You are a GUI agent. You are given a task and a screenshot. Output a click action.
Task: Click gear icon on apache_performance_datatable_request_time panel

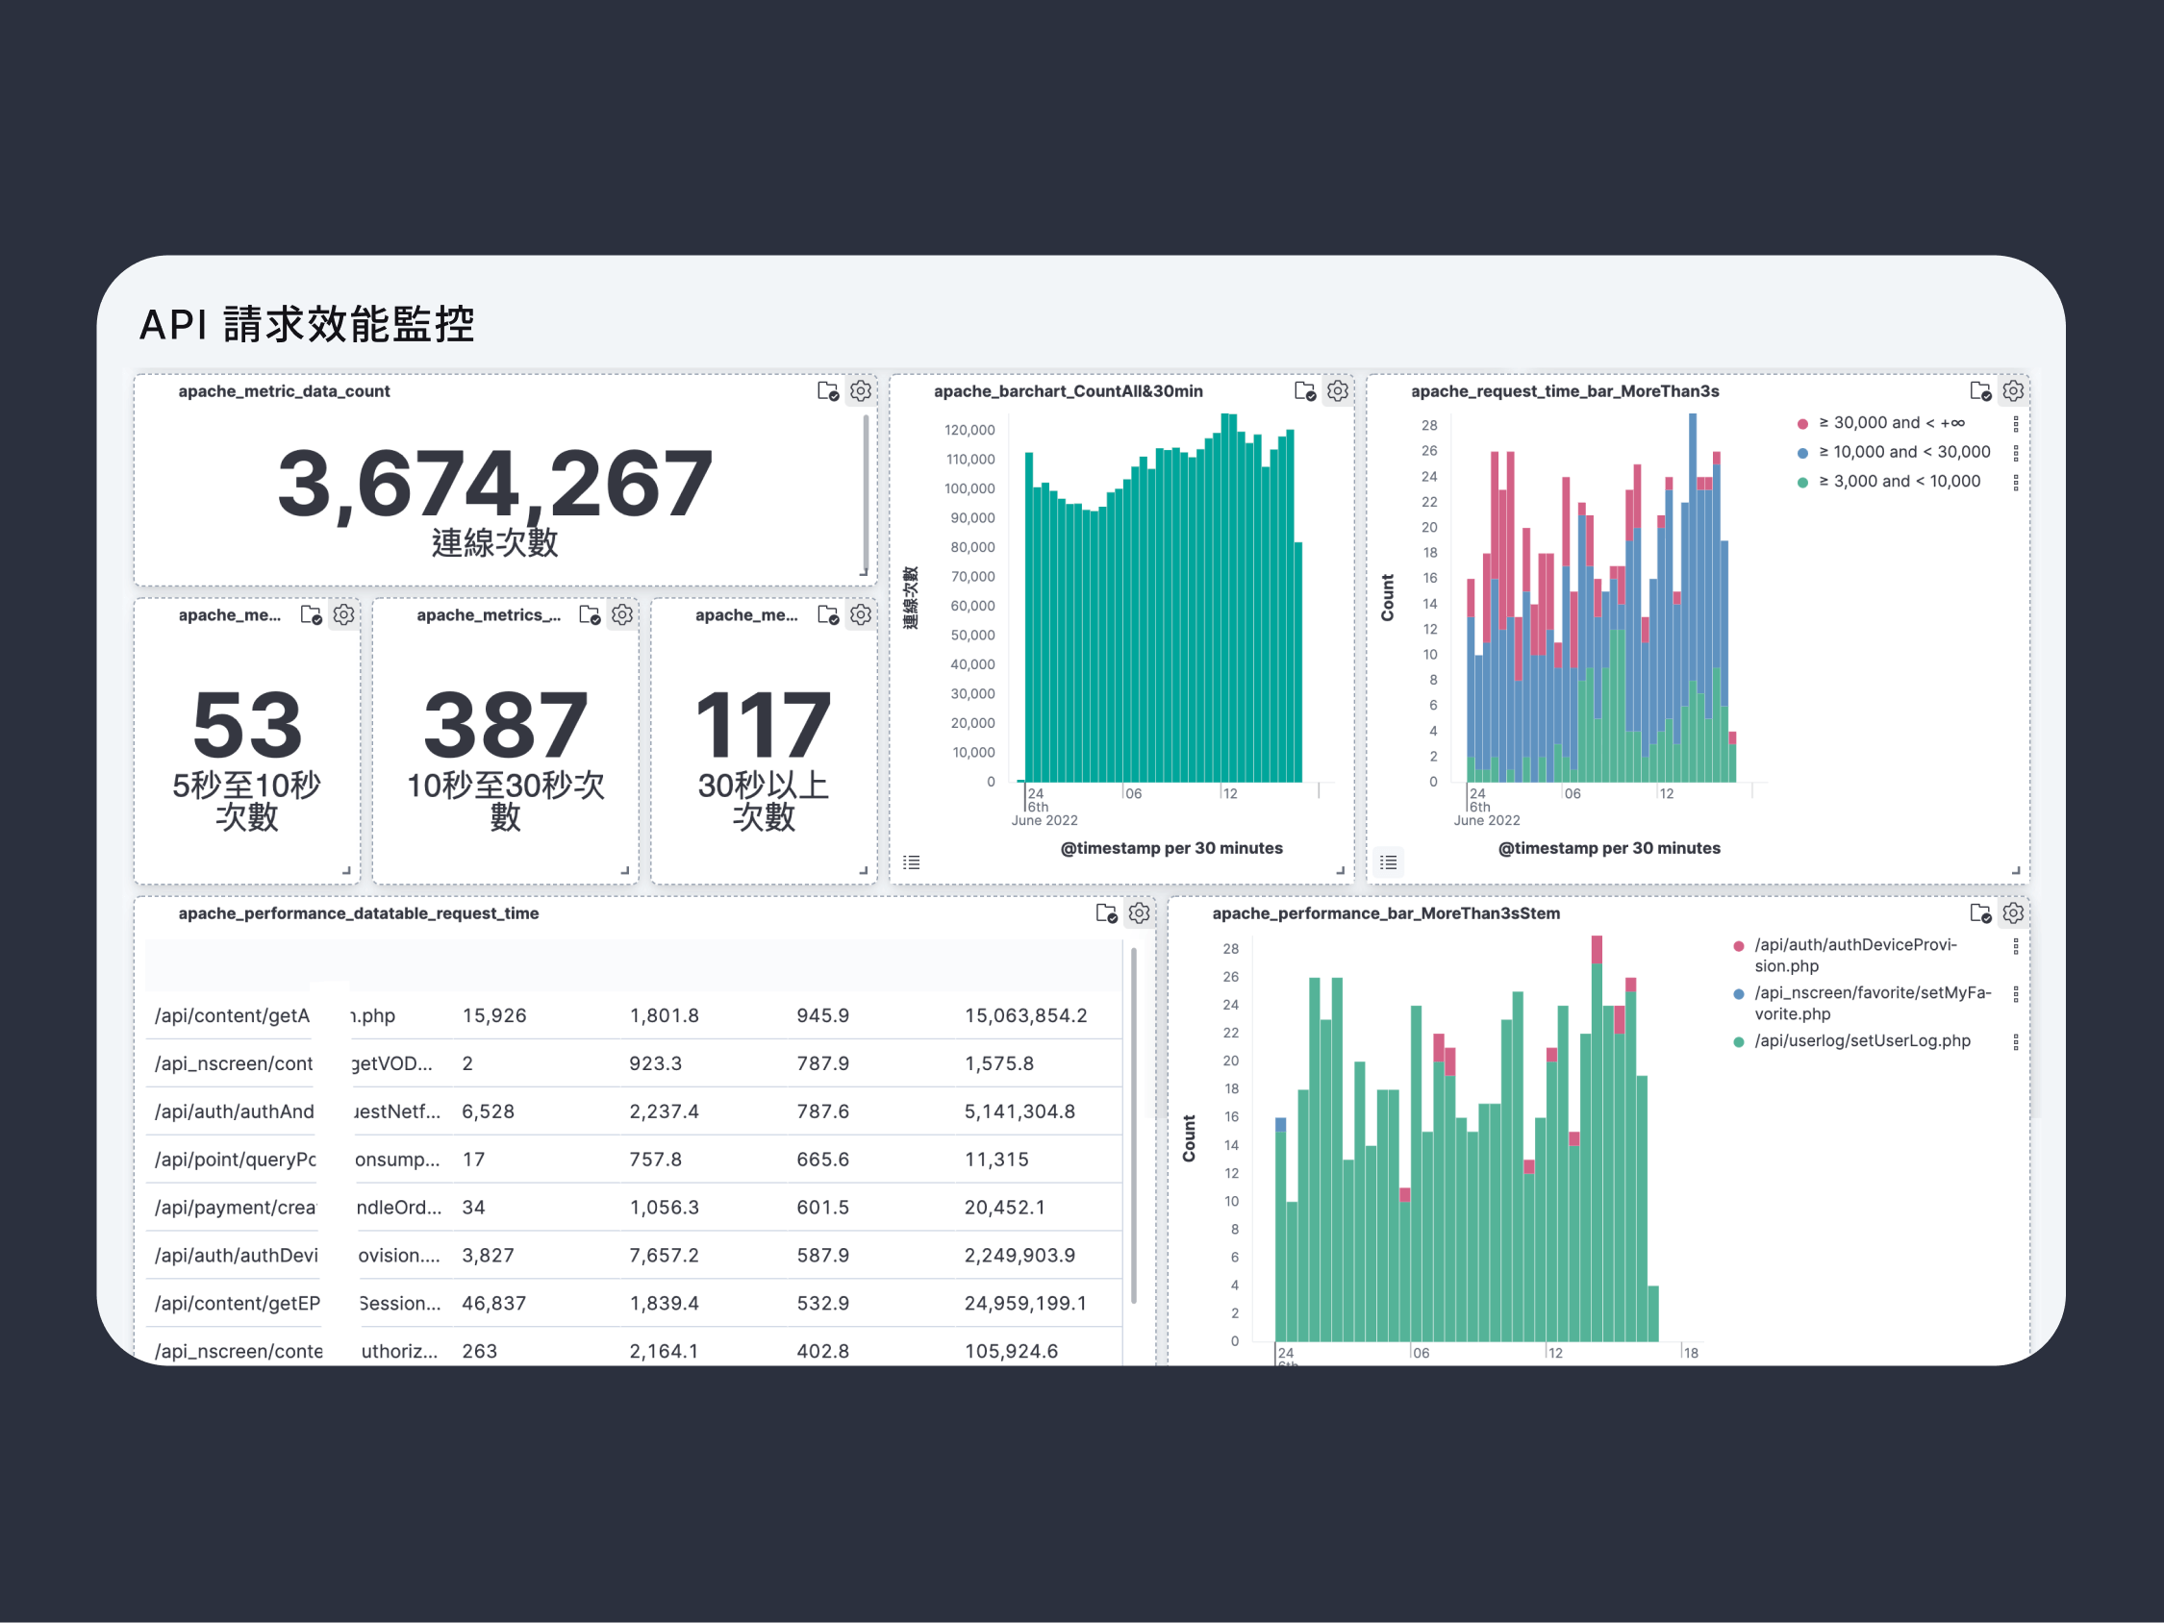1139,913
